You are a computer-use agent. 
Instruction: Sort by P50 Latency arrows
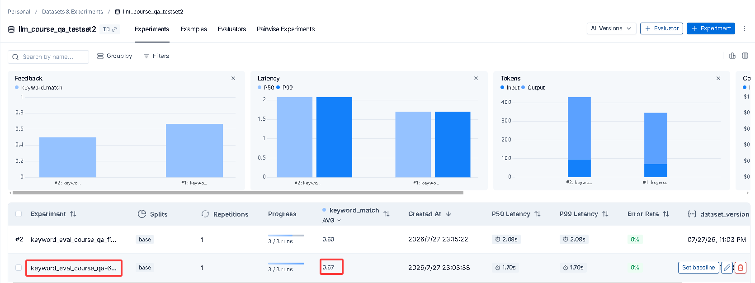(x=538, y=214)
